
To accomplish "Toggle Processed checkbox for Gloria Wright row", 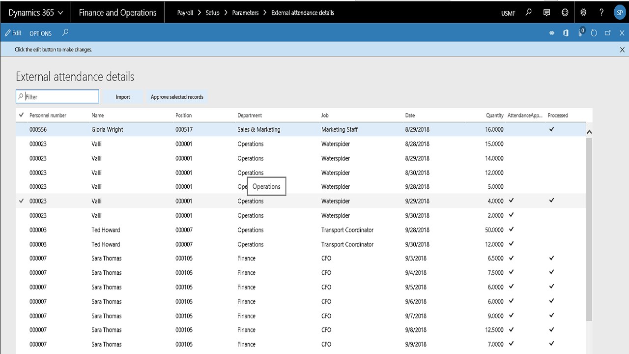I will pyautogui.click(x=551, y=129).
